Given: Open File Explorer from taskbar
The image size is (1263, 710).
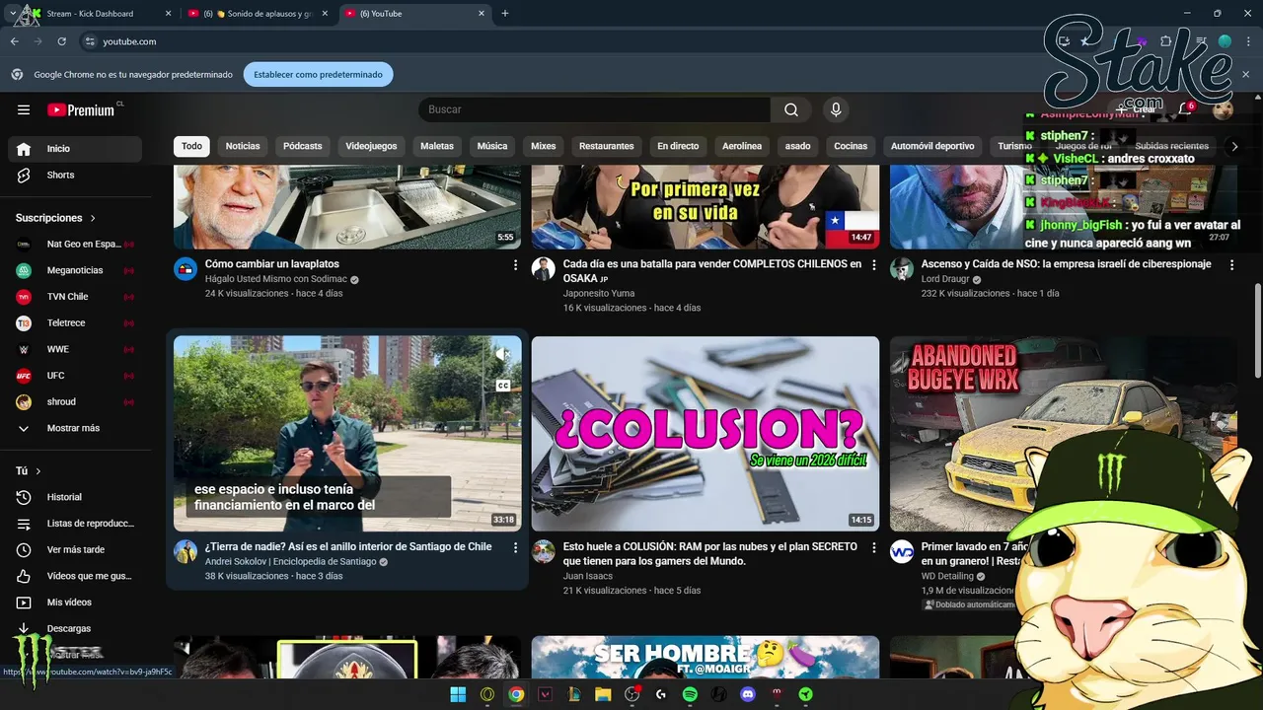Looking at the screenshot, I should (603, 694).
